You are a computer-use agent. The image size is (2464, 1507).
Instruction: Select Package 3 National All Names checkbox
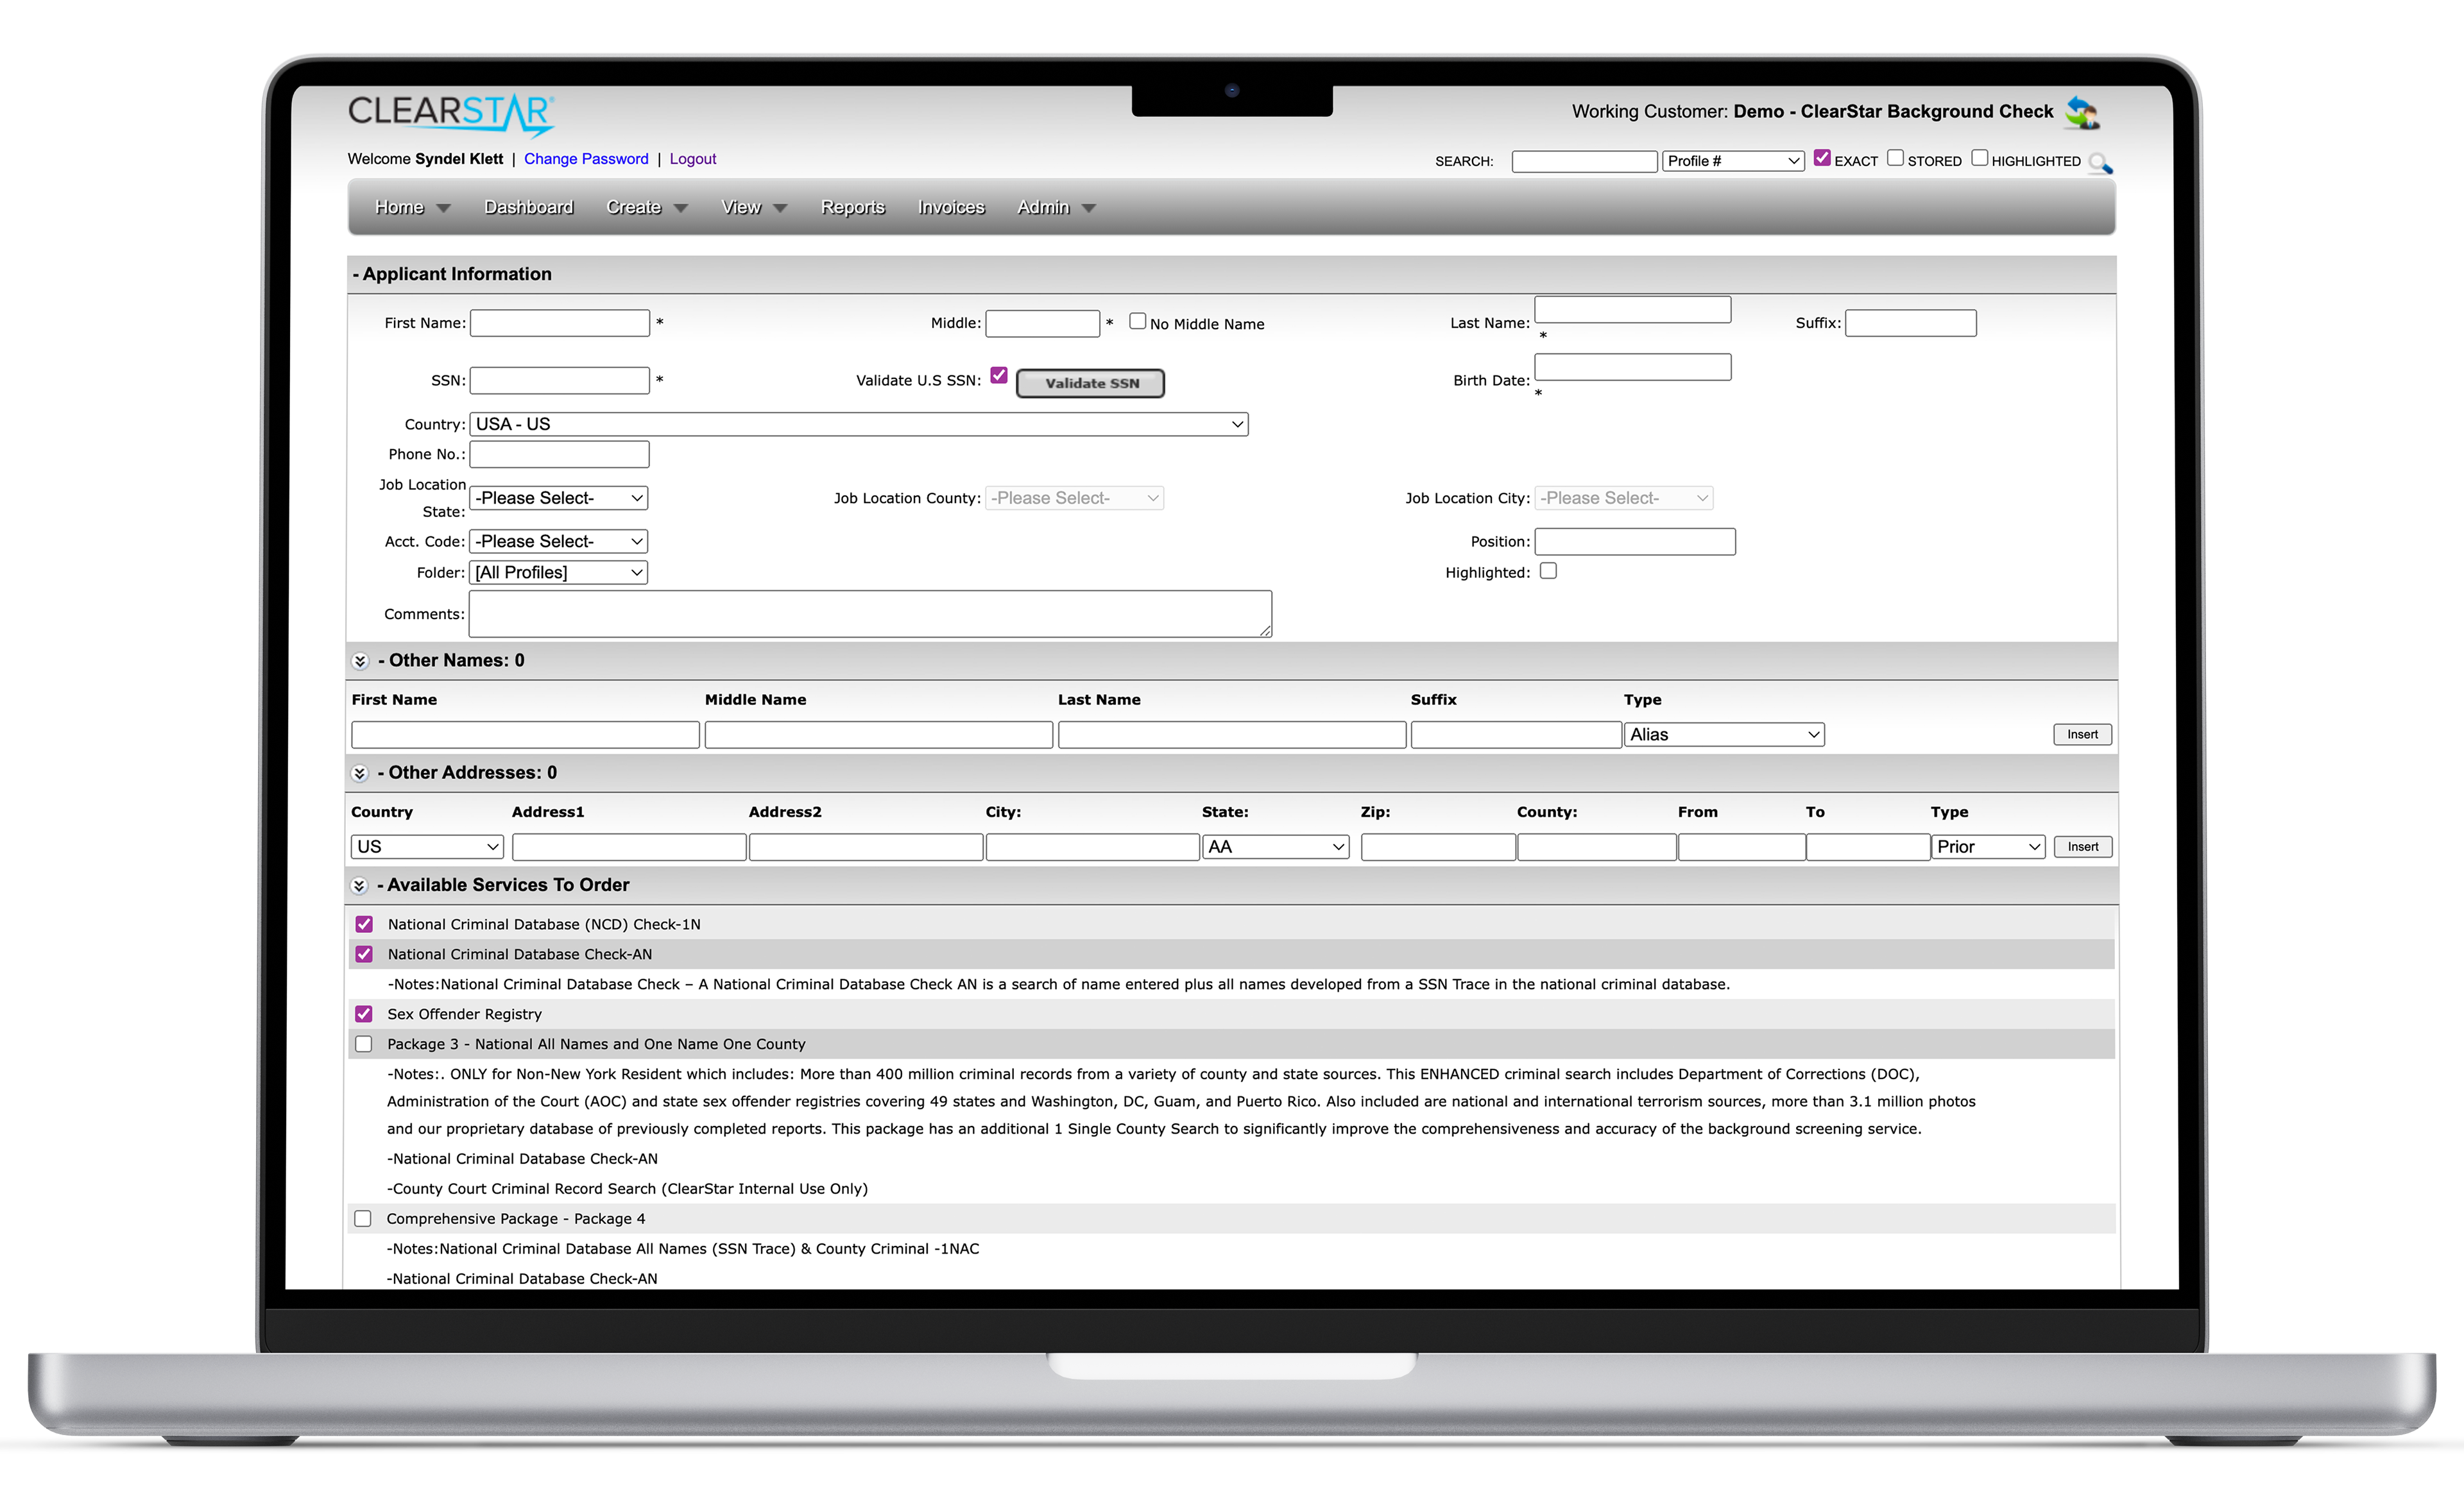click(364, 1044)
